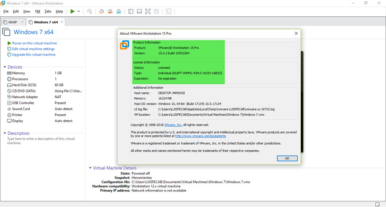
Task: Click the Powered off state value
Action: 141,174
